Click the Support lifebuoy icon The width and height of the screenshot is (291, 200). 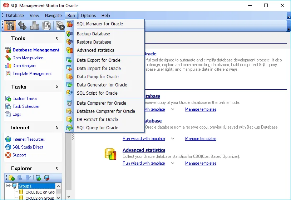[8, 155]
